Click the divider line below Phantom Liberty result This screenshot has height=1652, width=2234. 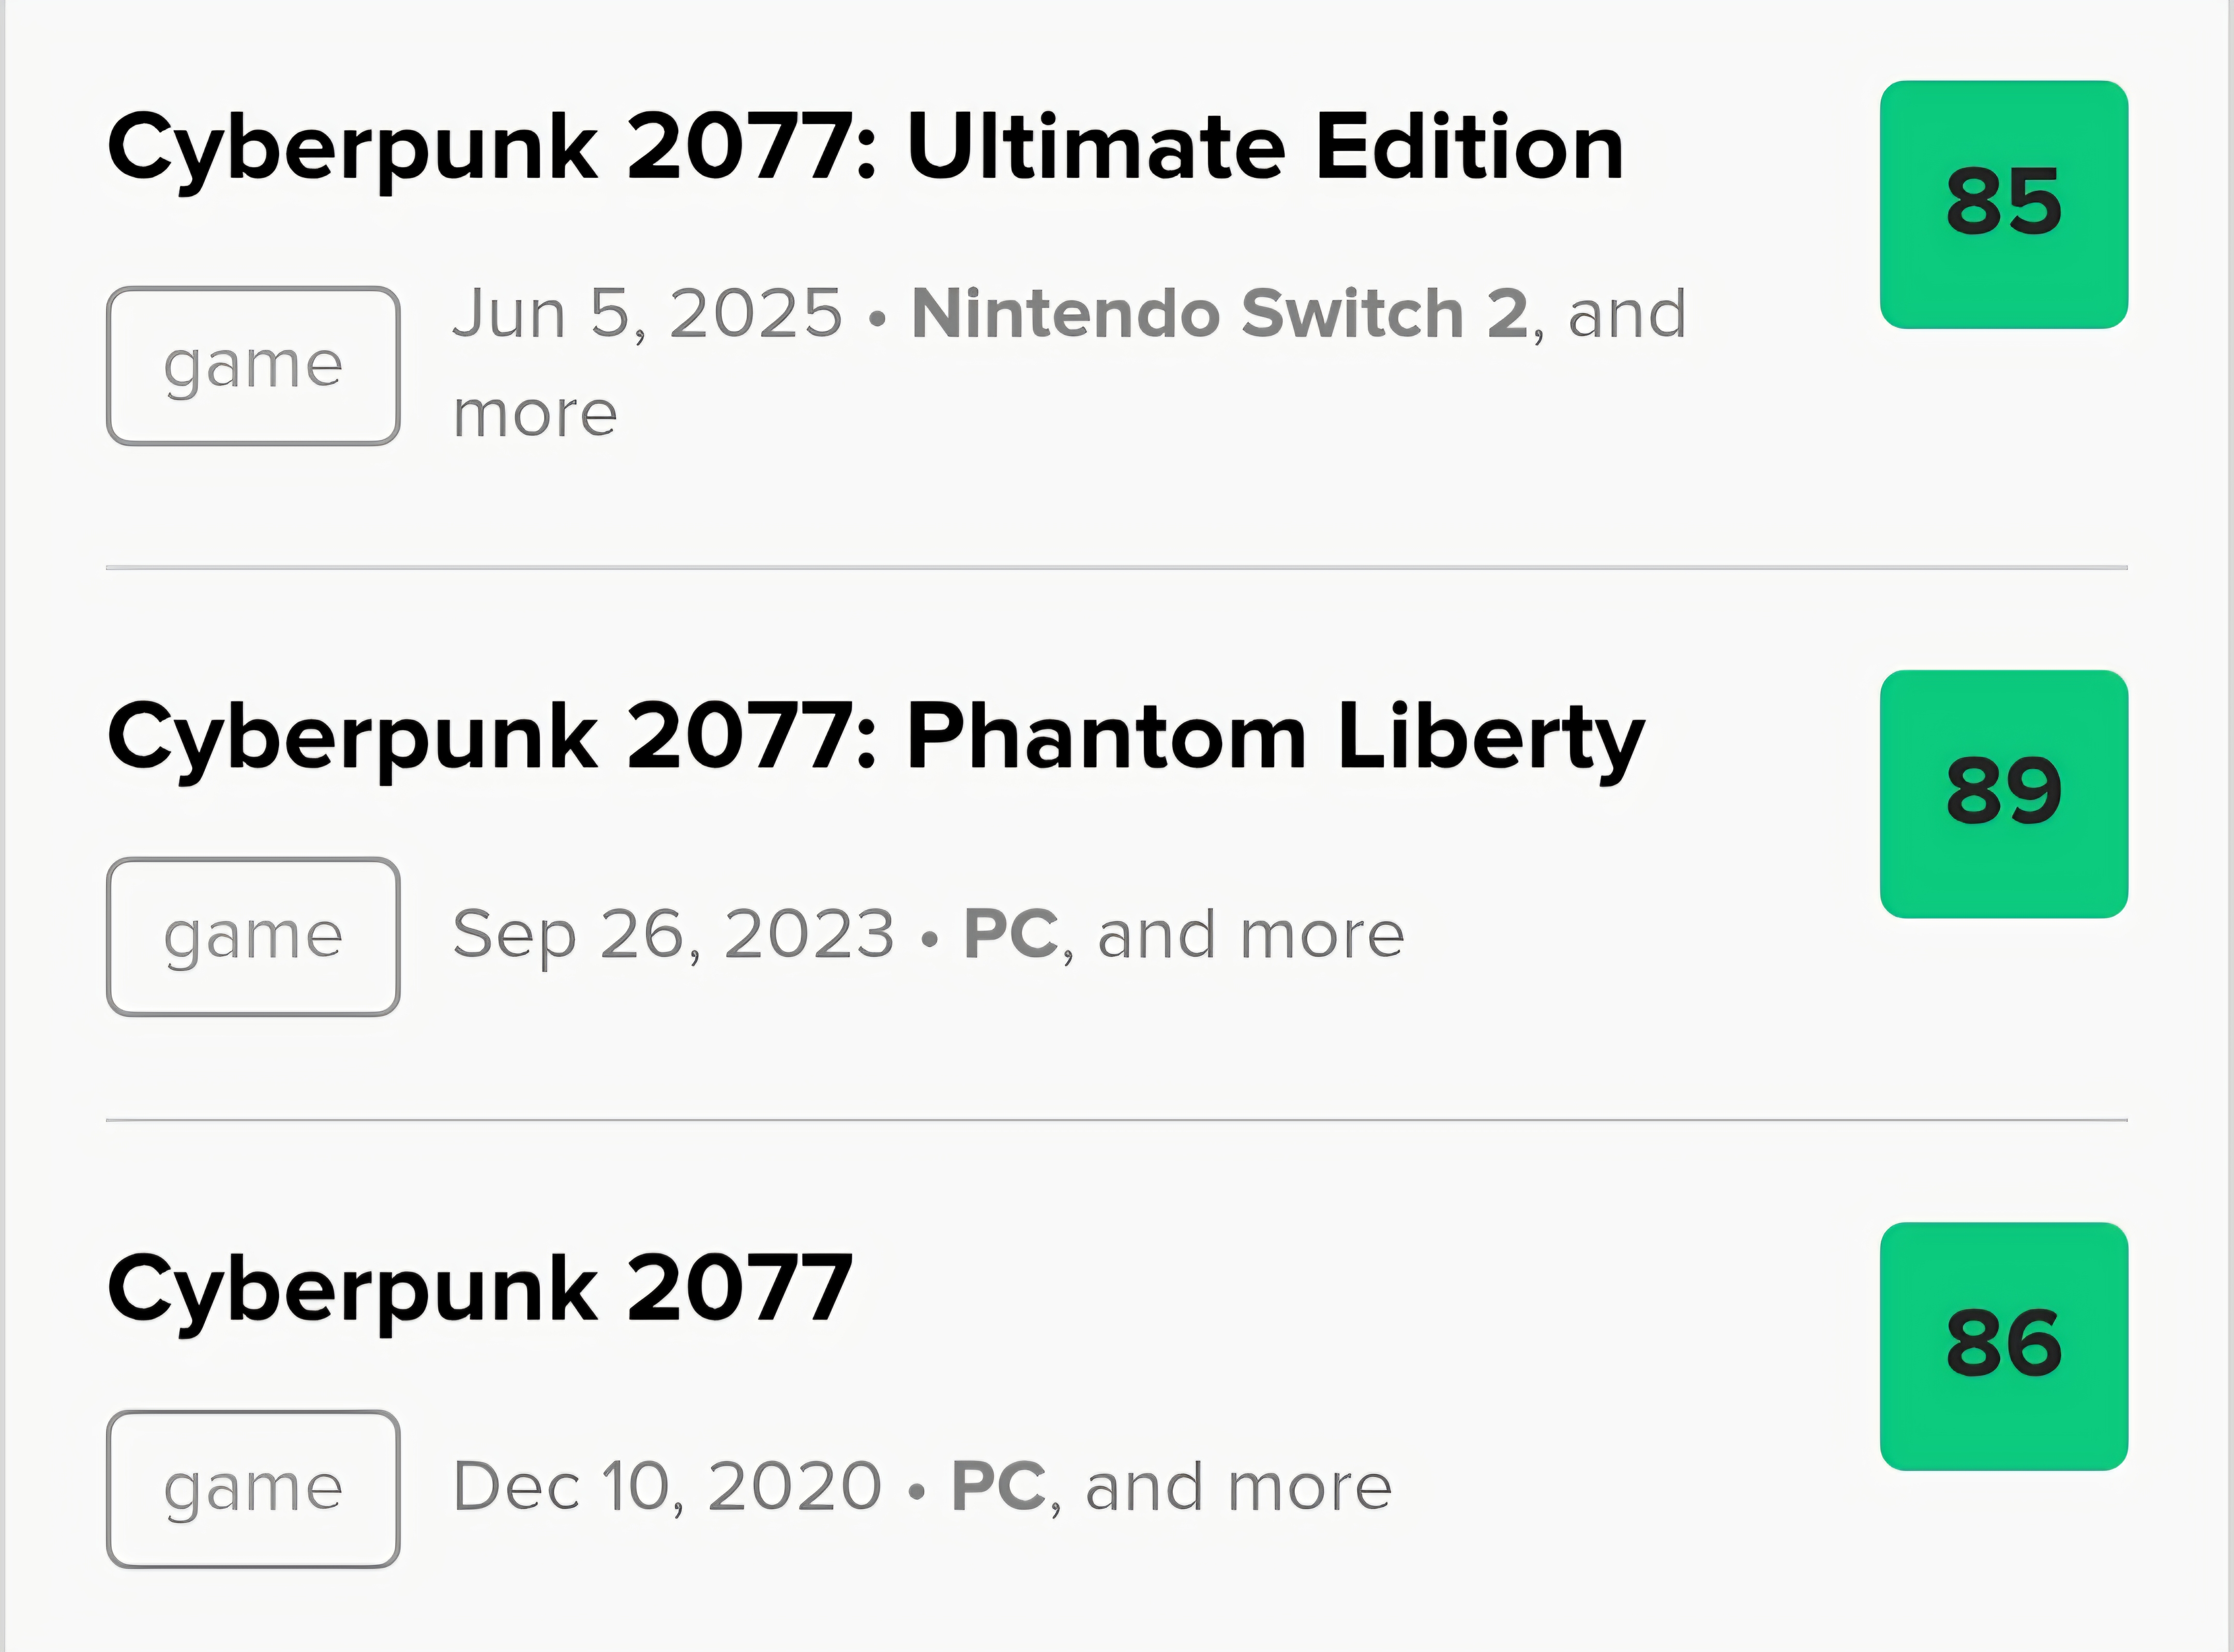pos(1116,1120)
